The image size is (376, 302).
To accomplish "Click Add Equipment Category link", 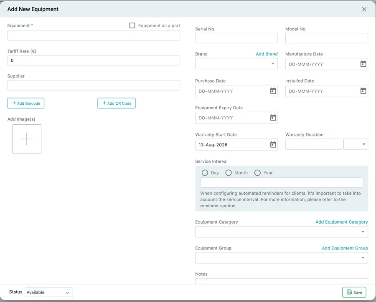I will (341, 222).
